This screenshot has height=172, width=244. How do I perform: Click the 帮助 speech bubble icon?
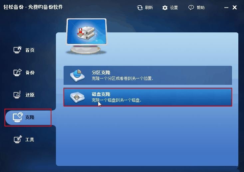[191, 7]
